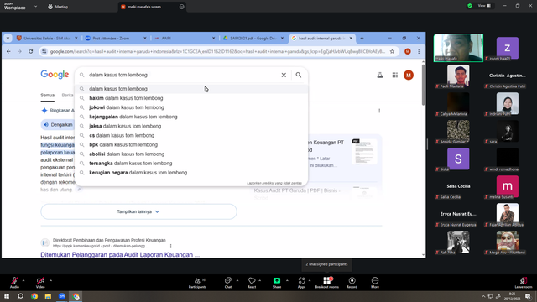This screenshot has height=302, width=537.
Task: Select suggestion jaksa dalam kasus tom lembong
Action: coord(192,126)
